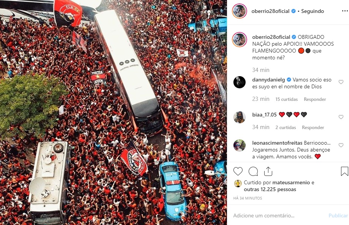Save the post with the bookmark icon
Image resolution: width=349 pixels, height=225 pixels.
[344, 171]
